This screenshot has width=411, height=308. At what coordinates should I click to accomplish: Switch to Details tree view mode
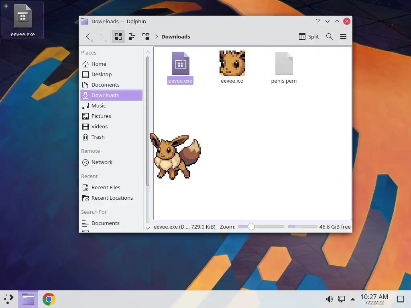click(x=145, y=36)
